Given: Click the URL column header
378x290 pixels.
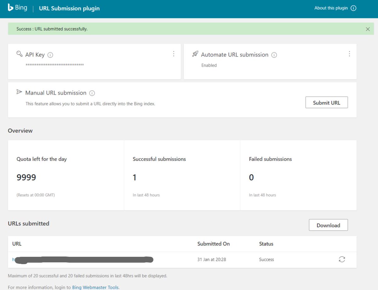Looking at the screenshot, I should point(17,244).
